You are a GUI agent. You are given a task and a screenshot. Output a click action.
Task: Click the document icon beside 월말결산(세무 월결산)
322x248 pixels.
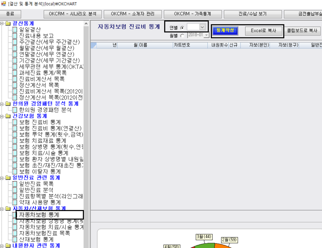pyautogui.click(x=15, y=48)
